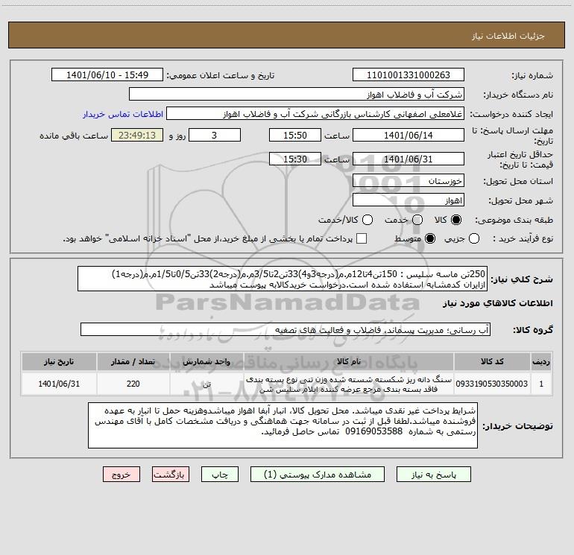The image size is (574, 555).
Task: Click the اطلاعات کالاهای مورد نیاز heading
Action: [x=497, y=303]
